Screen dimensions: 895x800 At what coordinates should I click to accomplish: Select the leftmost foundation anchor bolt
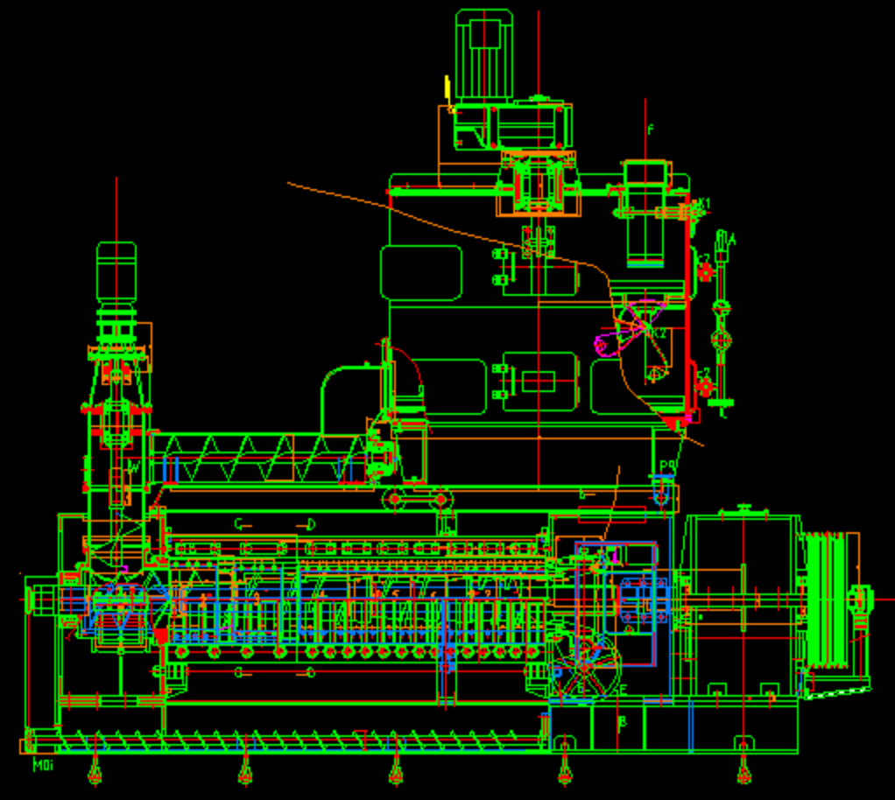point(95,772)
